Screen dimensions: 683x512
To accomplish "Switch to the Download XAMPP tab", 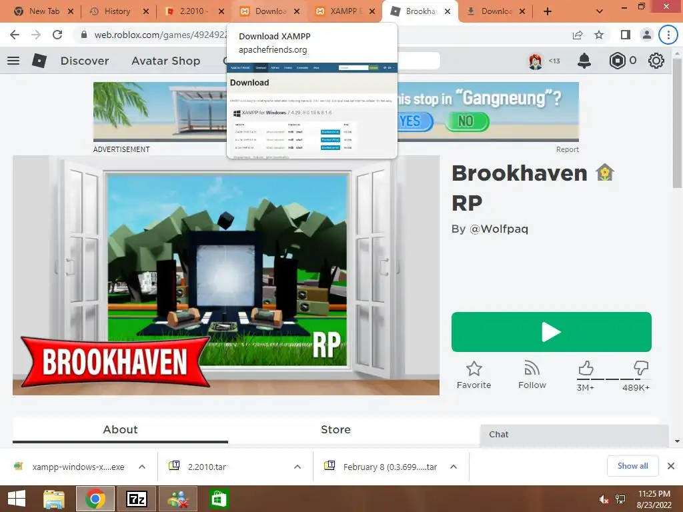I will 269,11.
